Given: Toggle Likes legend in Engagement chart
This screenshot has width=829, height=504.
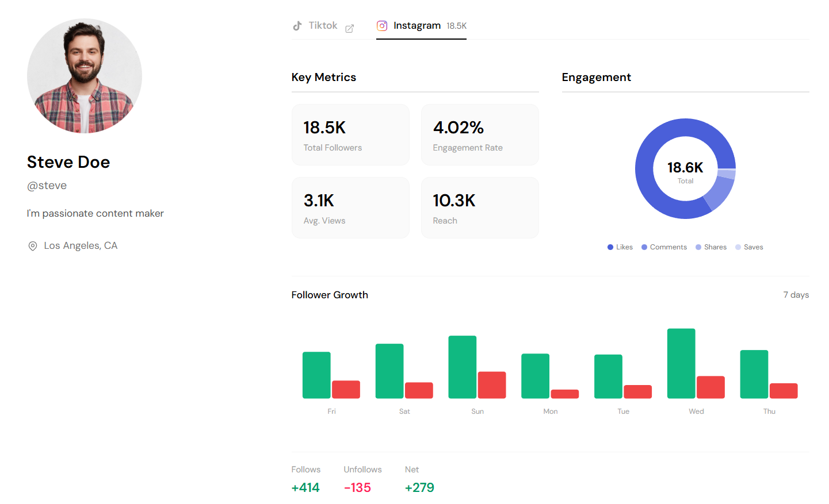Looking at the screenshot, I should 620,247.
